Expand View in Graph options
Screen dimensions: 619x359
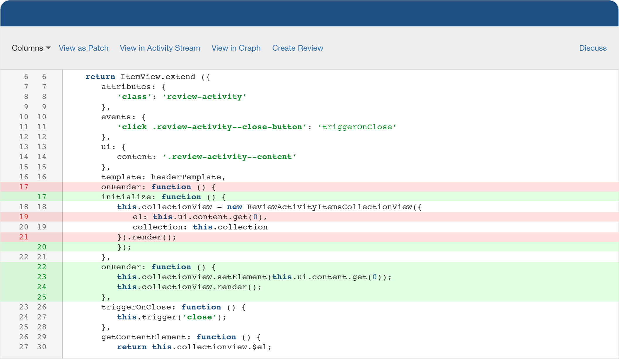pos(236,47)
